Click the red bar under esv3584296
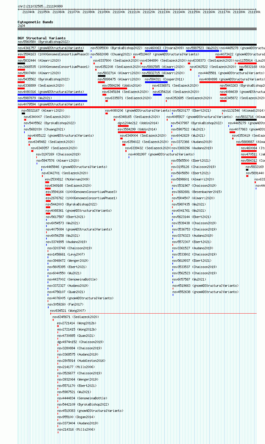 pos(115,88)
